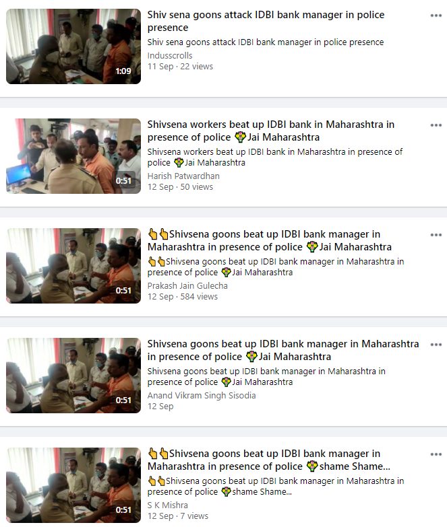
Task: Play S K Mishra's video thumbnail
Action: coord(73,485)
